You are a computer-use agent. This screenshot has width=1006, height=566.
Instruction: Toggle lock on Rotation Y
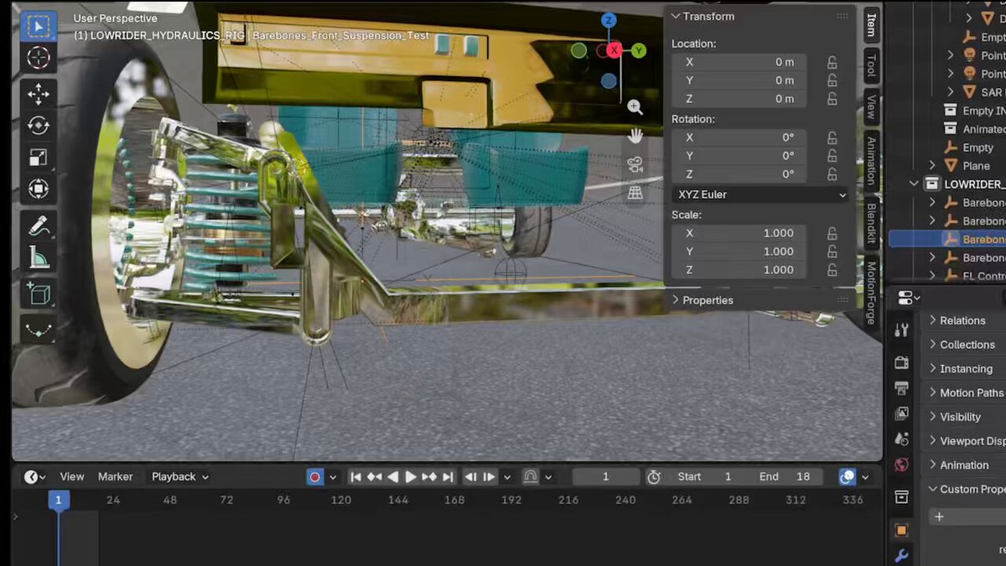[832, 156]
